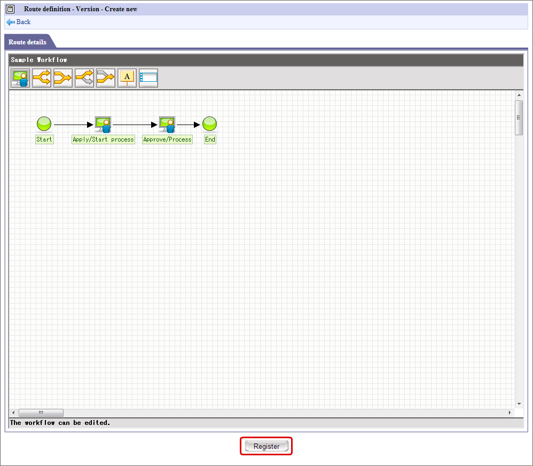Click the arrow from Approve/Process to End
Viewport: 533px width, 466px height.
[x=189, y=125]
